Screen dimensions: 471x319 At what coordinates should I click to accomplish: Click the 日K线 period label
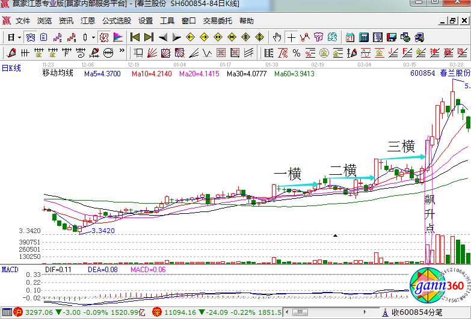point(11,68)
